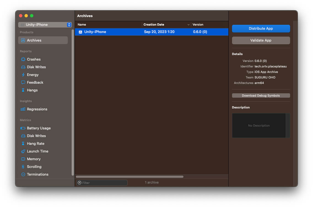This screenshot has width=313, height=207.
Task: Click the Feedback speech bubble icon
Action: pyautogui.click(x=23, y=82)
